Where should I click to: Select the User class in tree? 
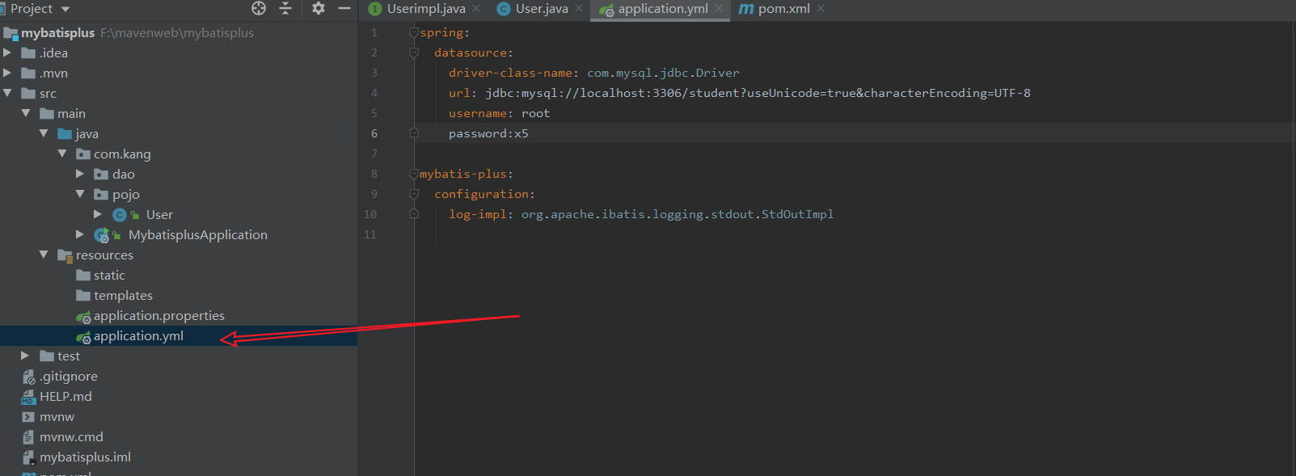click(x=159, y=215)
